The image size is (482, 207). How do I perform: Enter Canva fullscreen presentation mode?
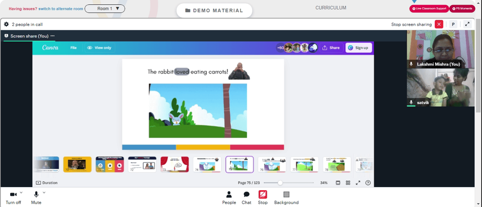click(x=358, y=183)
